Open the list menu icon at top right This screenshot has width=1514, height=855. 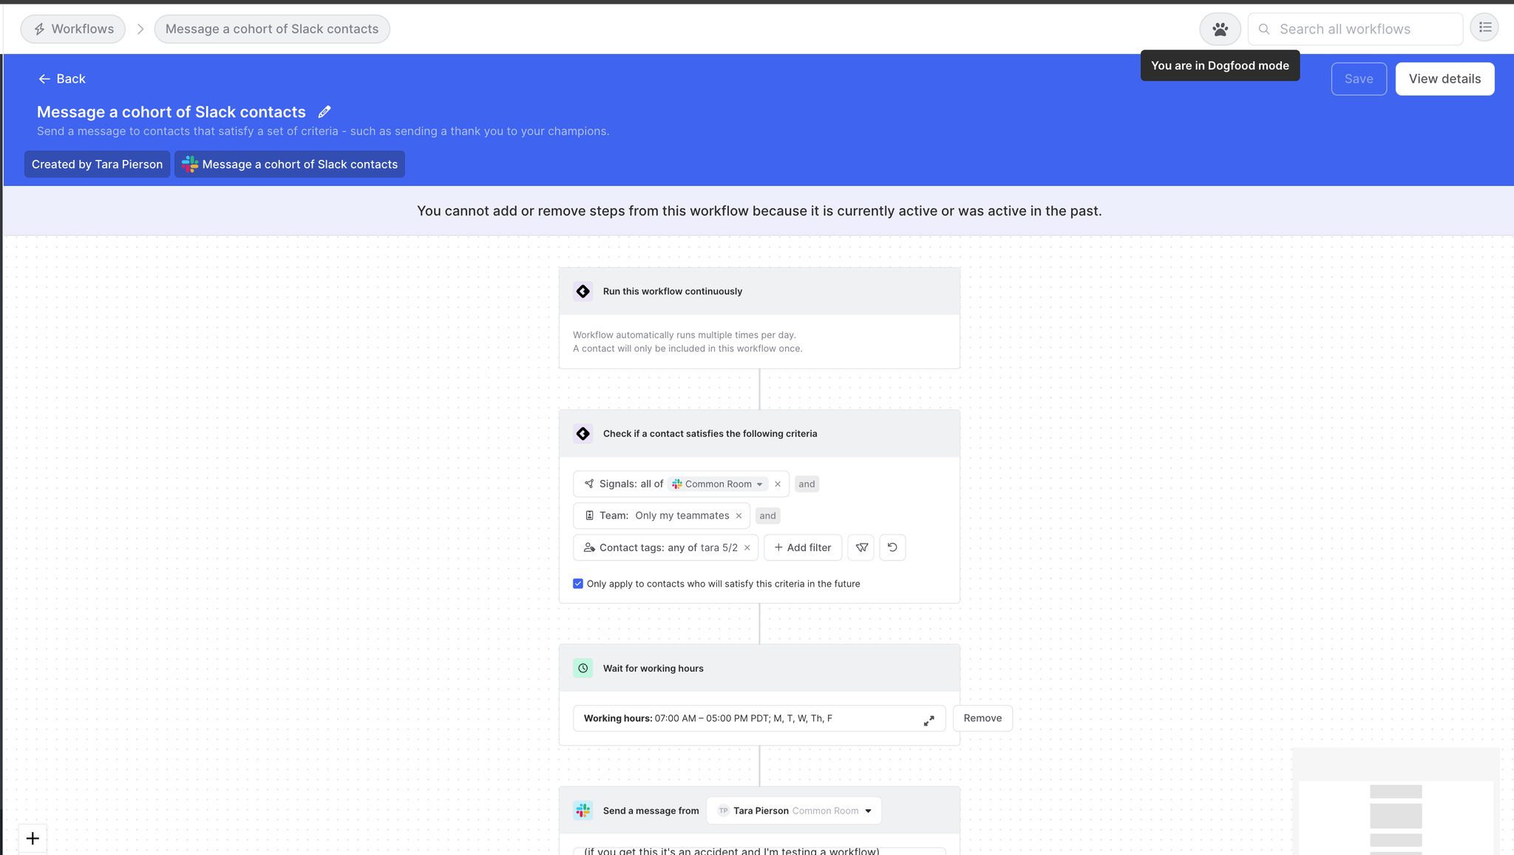point(1484,28)
